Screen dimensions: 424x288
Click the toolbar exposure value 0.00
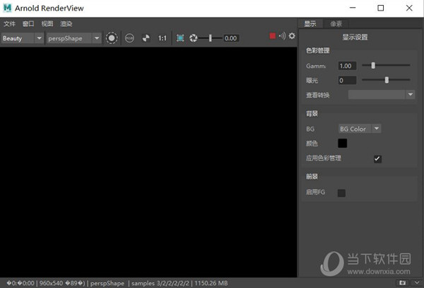point(230,38)
